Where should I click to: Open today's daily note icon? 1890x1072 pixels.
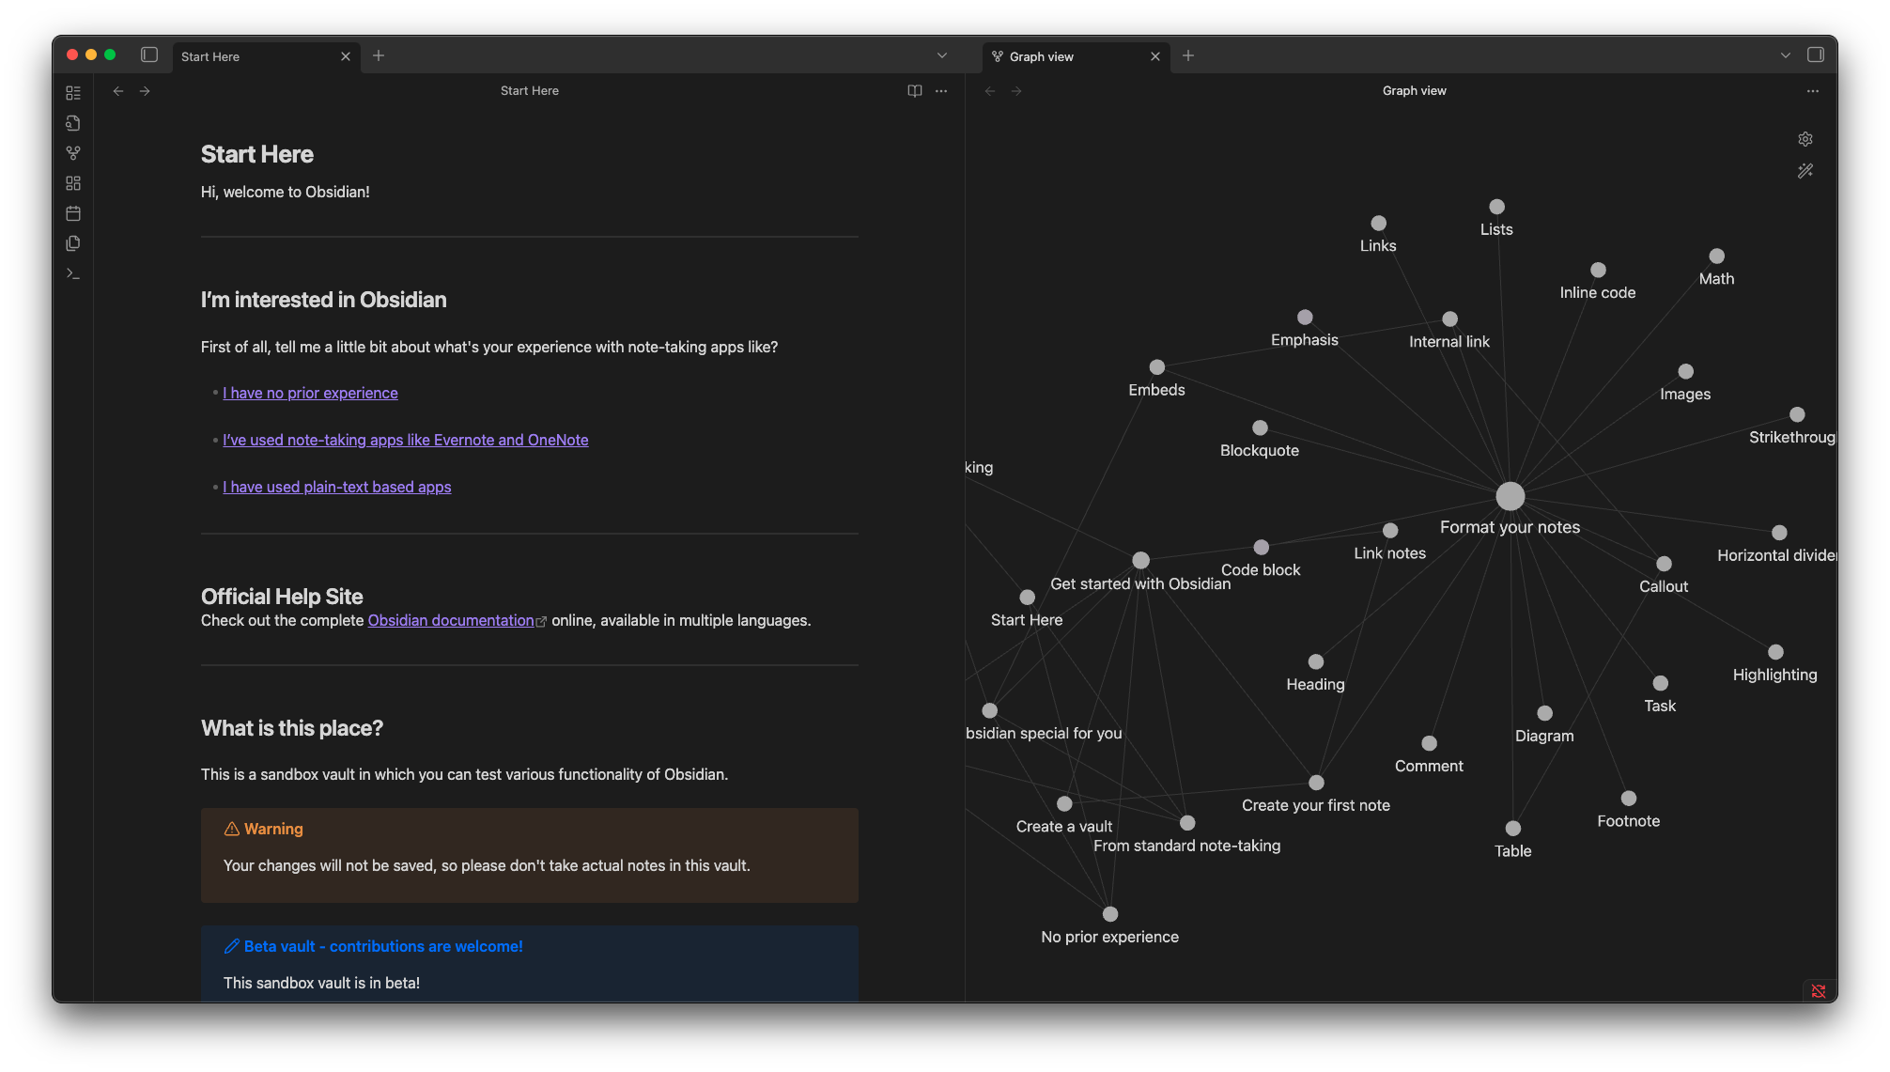pos(73,213)
